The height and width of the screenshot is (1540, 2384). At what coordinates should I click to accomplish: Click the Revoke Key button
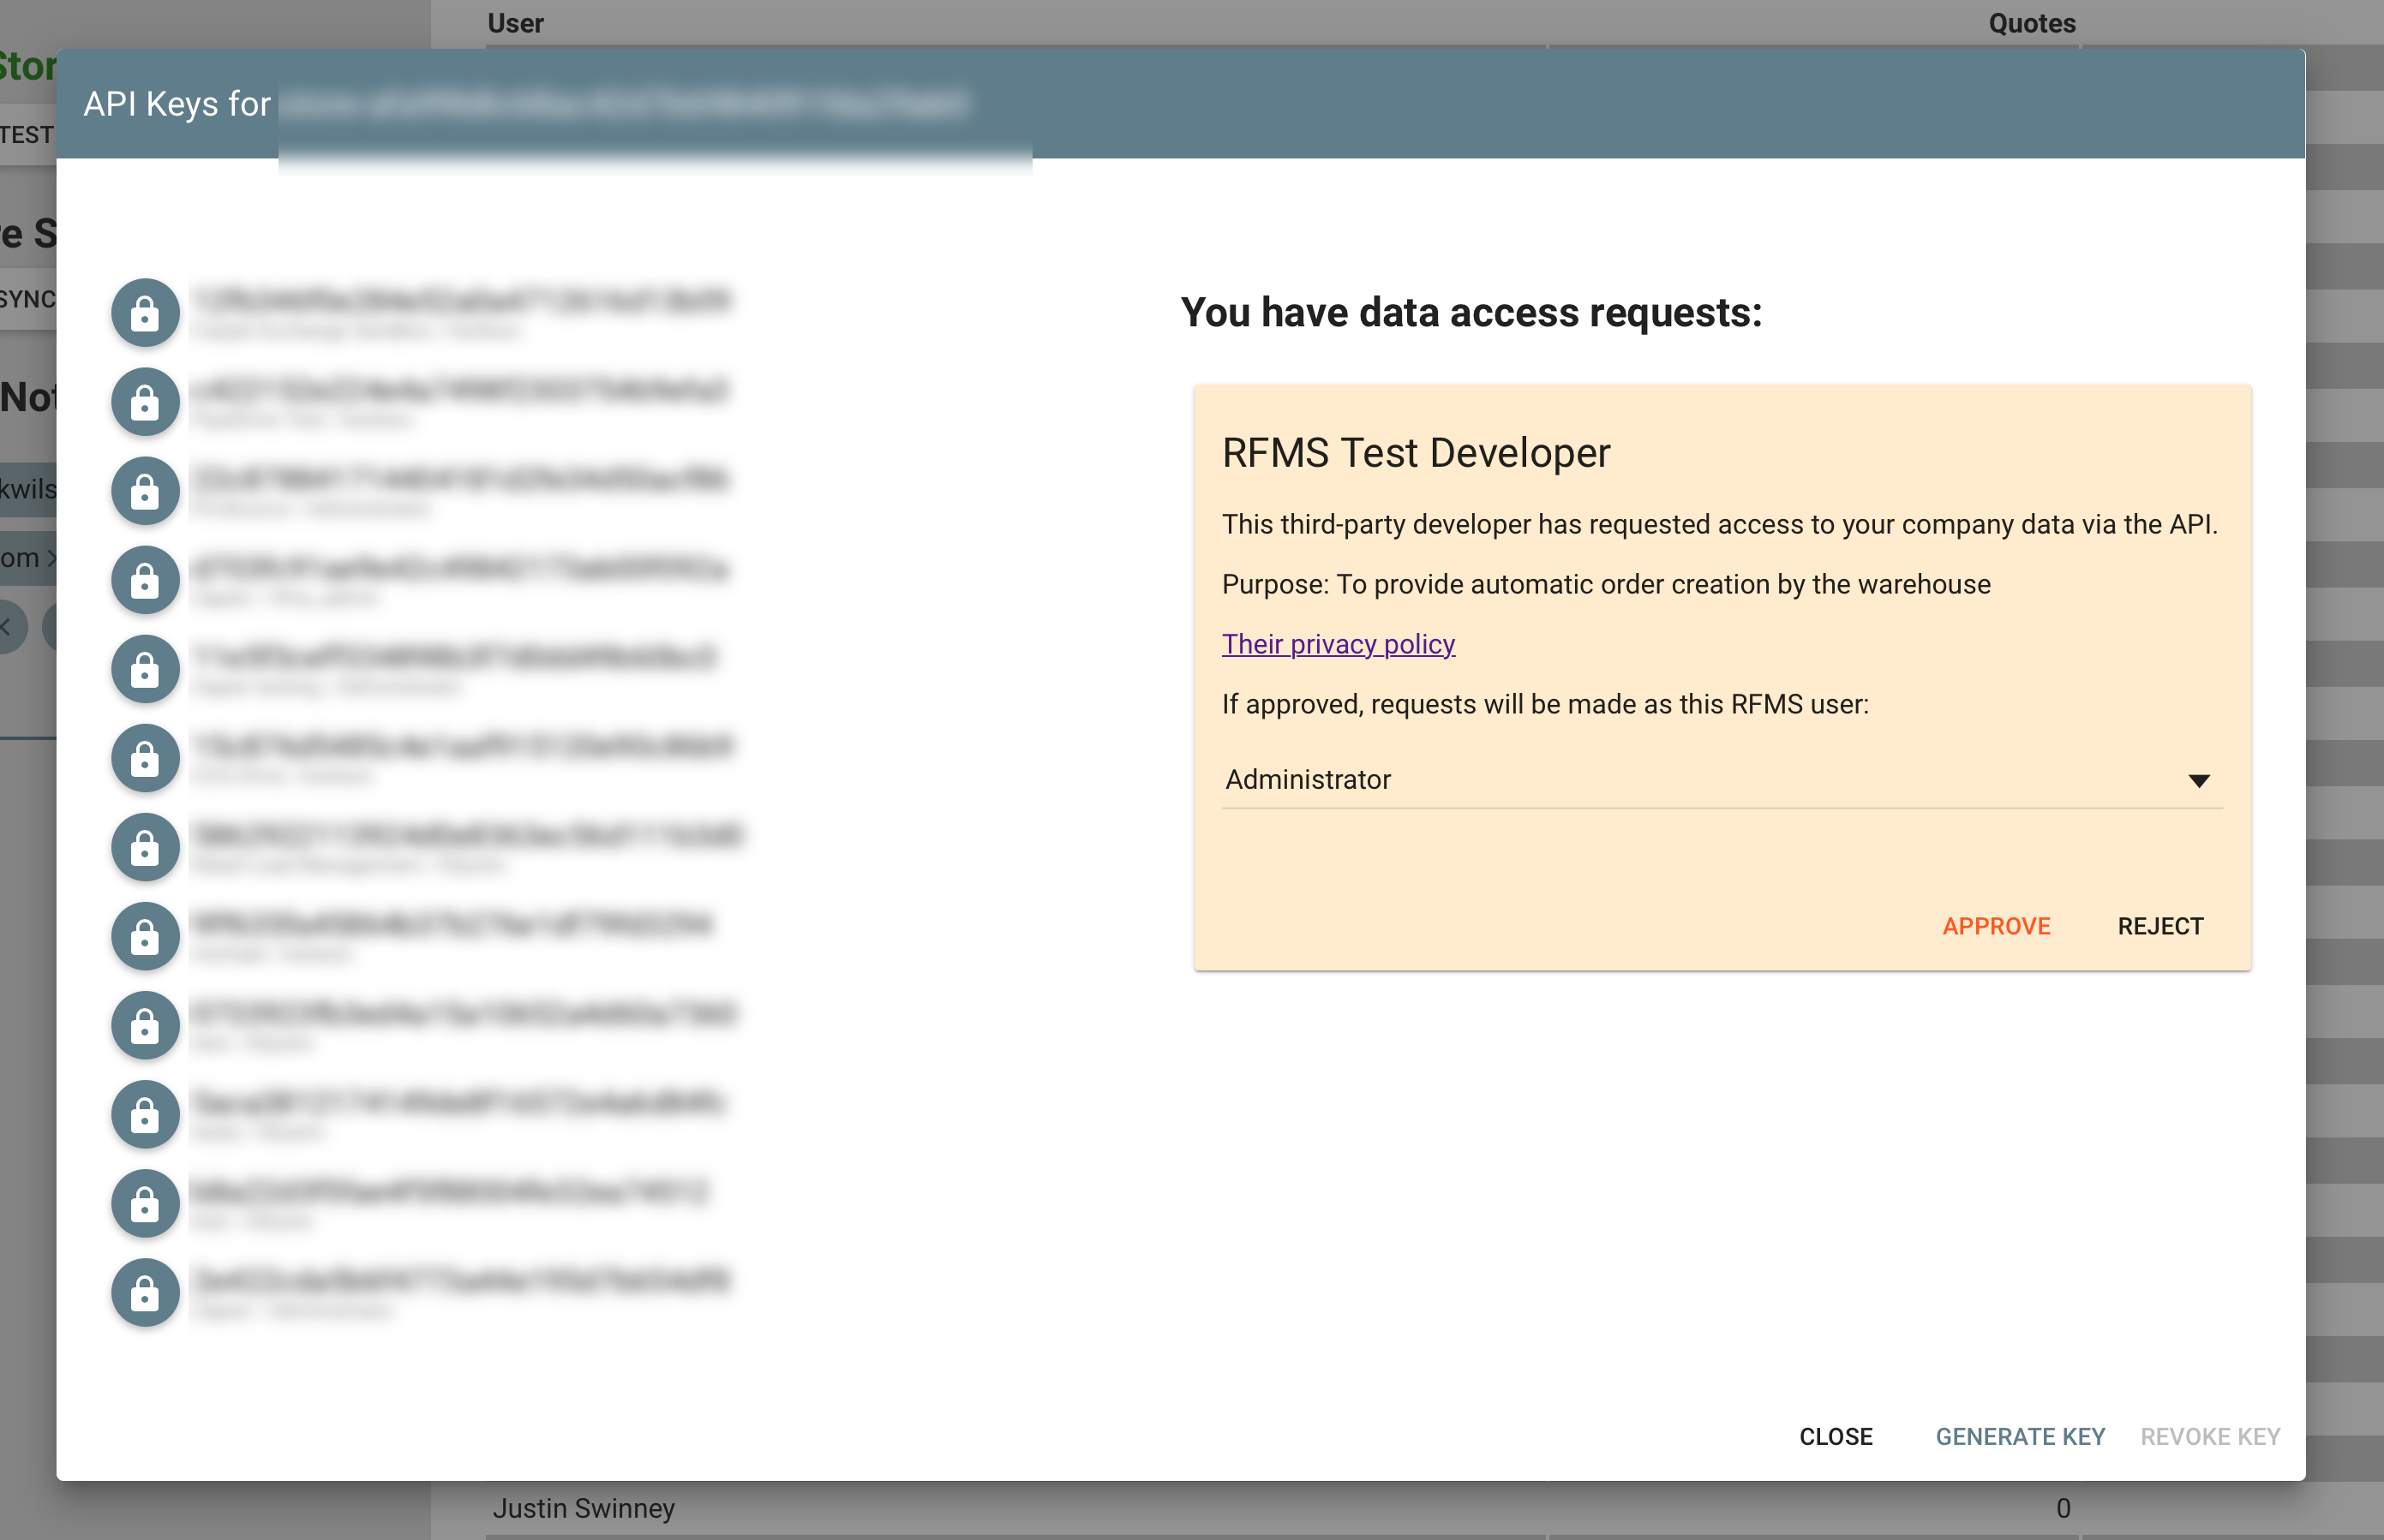(x=2209, y=1436)
